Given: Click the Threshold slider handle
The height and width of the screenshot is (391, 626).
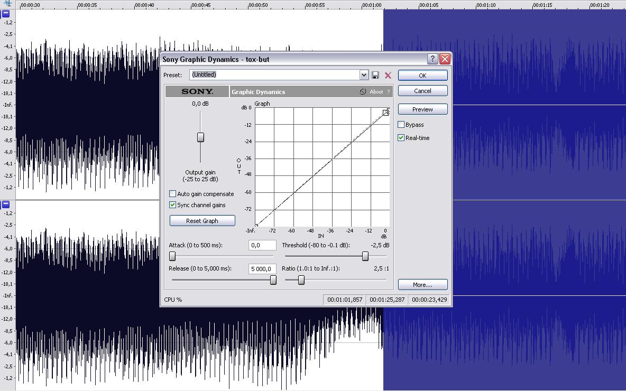Looking at the screenshot, I should 365,256.
